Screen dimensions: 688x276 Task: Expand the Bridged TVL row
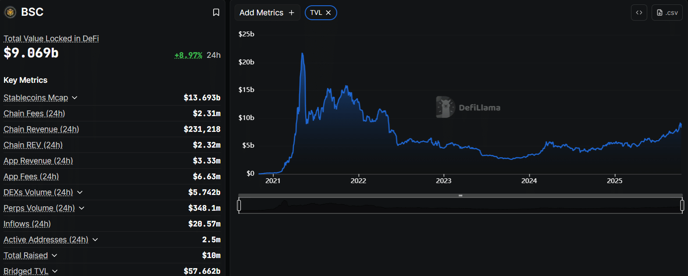click(x=55, y=271)
